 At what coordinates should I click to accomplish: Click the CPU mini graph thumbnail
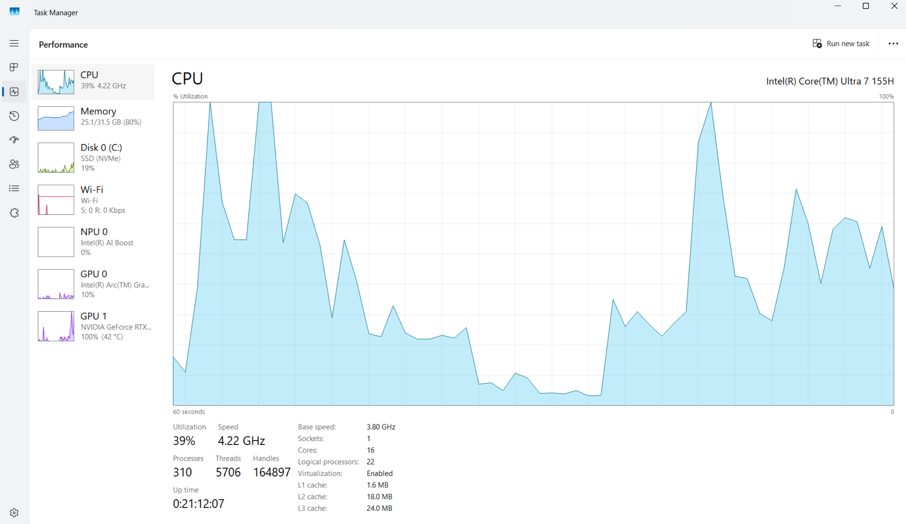click(56, 82)
